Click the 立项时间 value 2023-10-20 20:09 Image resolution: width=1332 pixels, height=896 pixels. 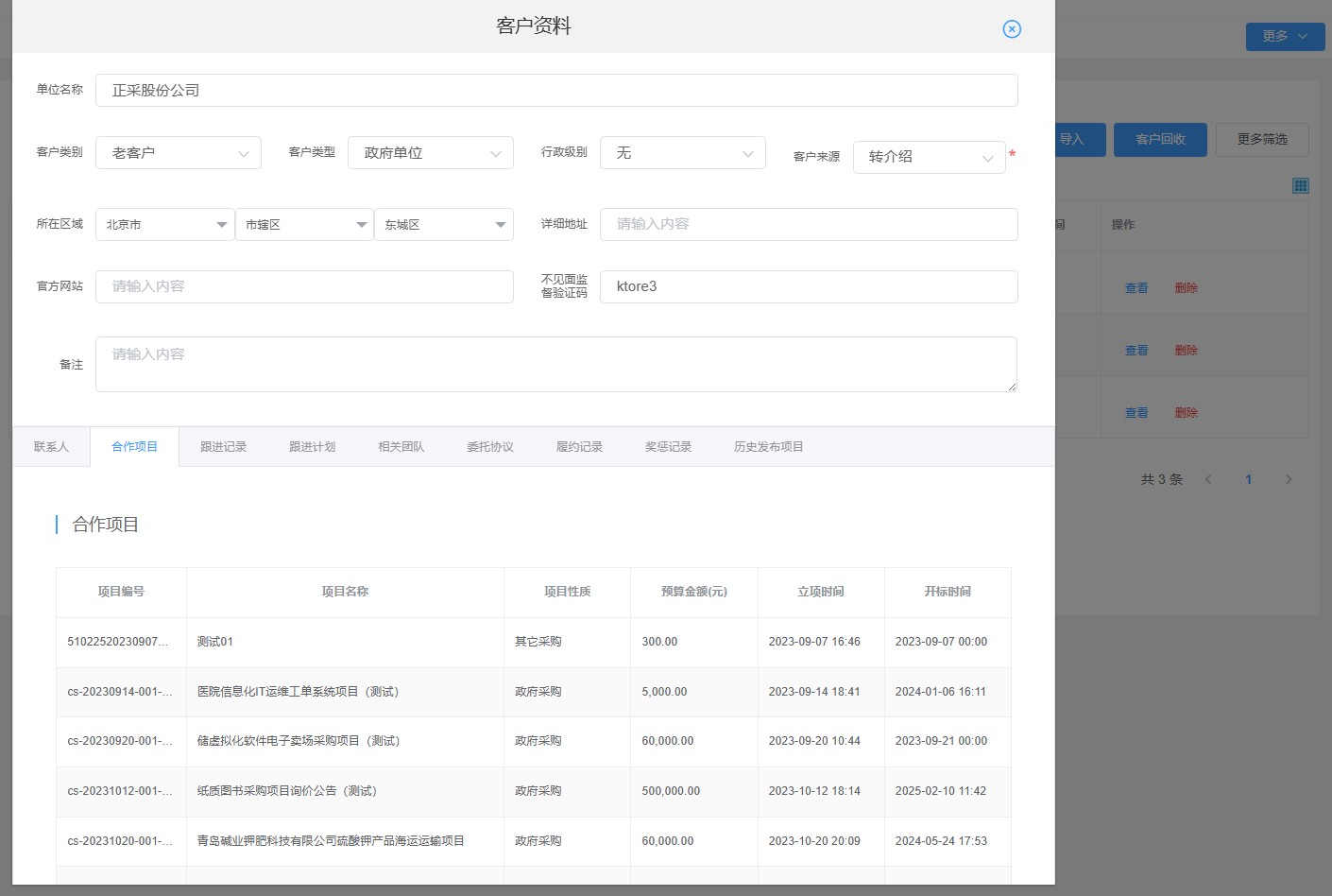[814, 841]
